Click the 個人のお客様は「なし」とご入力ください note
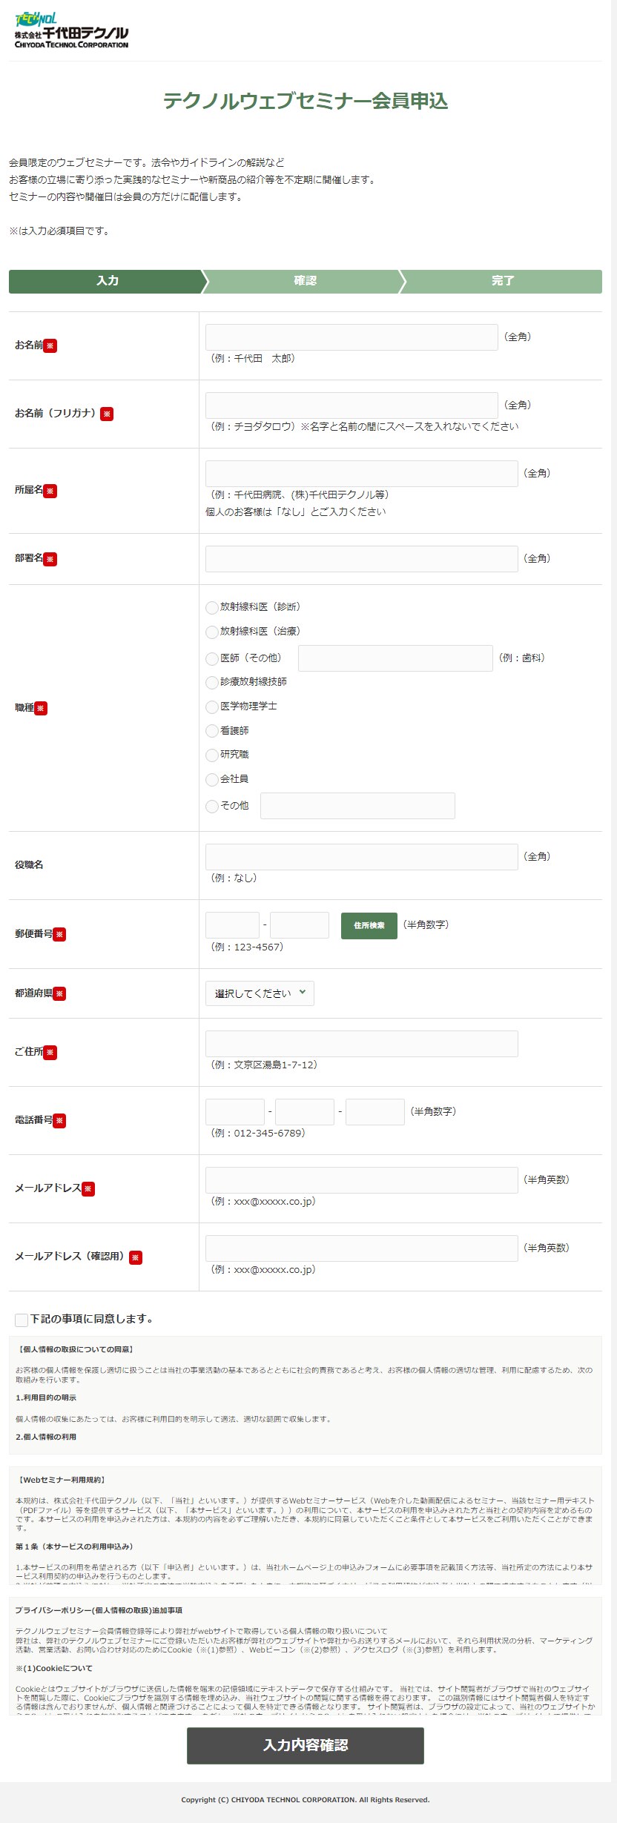 296,512
